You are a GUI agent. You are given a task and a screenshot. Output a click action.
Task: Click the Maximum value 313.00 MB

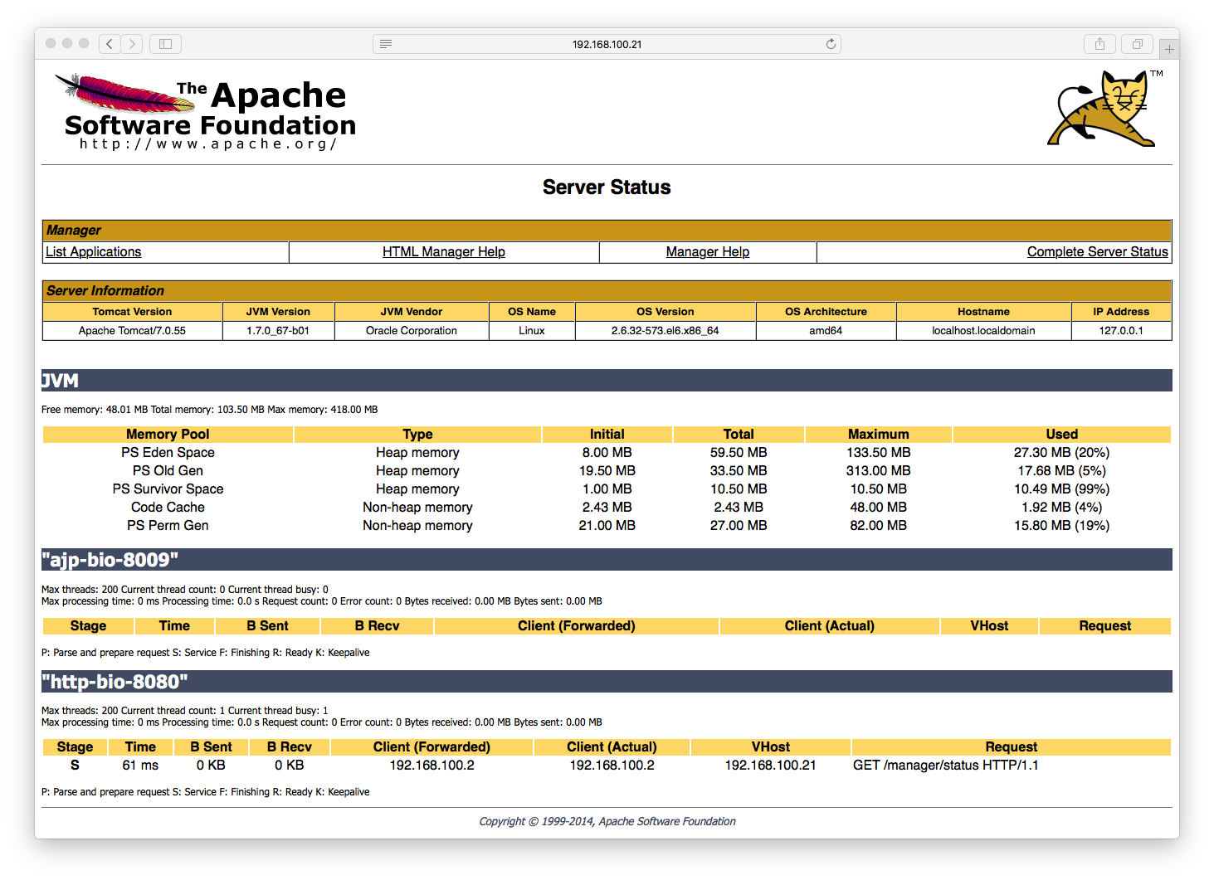878,471
